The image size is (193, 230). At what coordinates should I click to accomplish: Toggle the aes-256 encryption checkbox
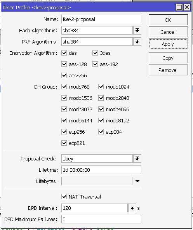point(64,75)
